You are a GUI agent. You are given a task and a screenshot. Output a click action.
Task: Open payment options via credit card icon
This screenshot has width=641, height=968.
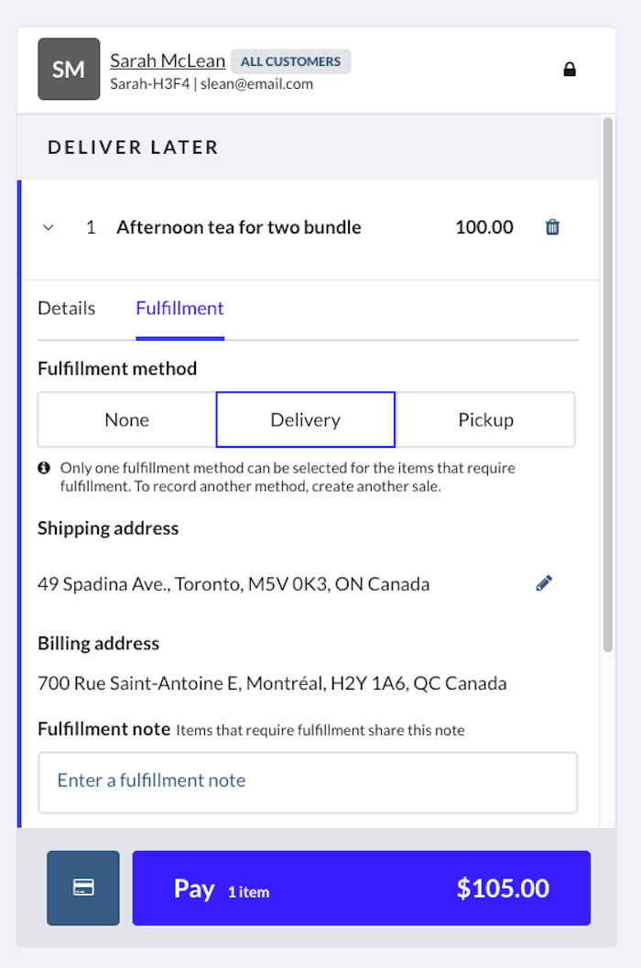[x=83, y=887]
